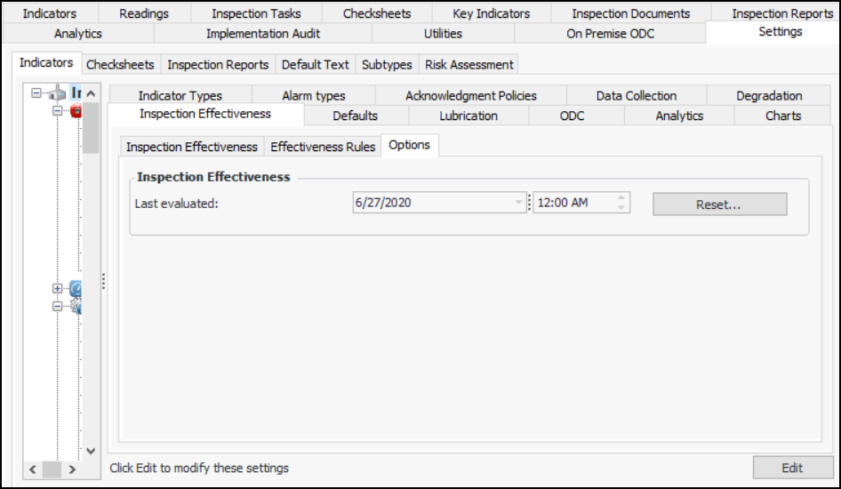Image resolution: width=841 pixels, height=489 pixels.
Task: Open the Subtypes tab
Action: 387,65
